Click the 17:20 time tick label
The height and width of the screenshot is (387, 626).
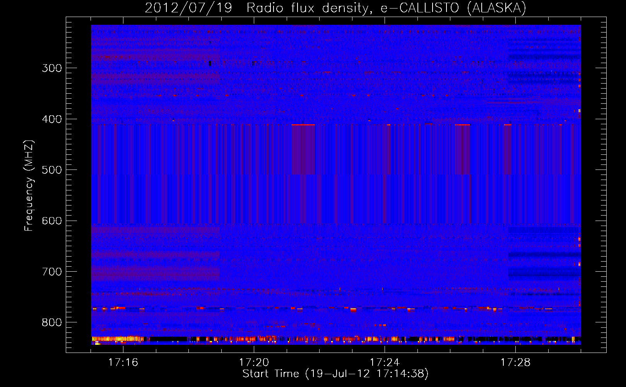[254, 363]
